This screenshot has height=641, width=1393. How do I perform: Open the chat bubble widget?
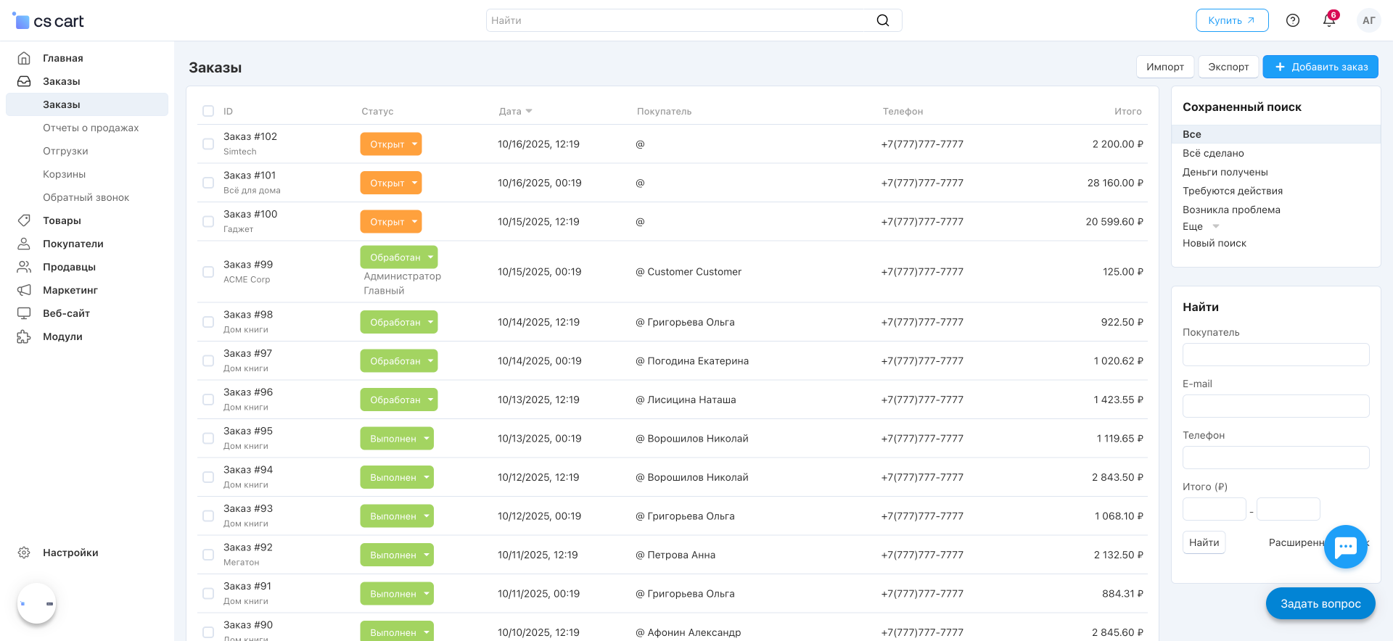click(x=1346, y=547)
